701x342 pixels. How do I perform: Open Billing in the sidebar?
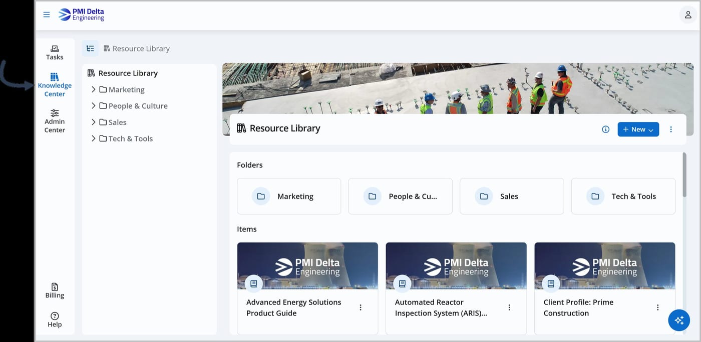pos(55,290)
